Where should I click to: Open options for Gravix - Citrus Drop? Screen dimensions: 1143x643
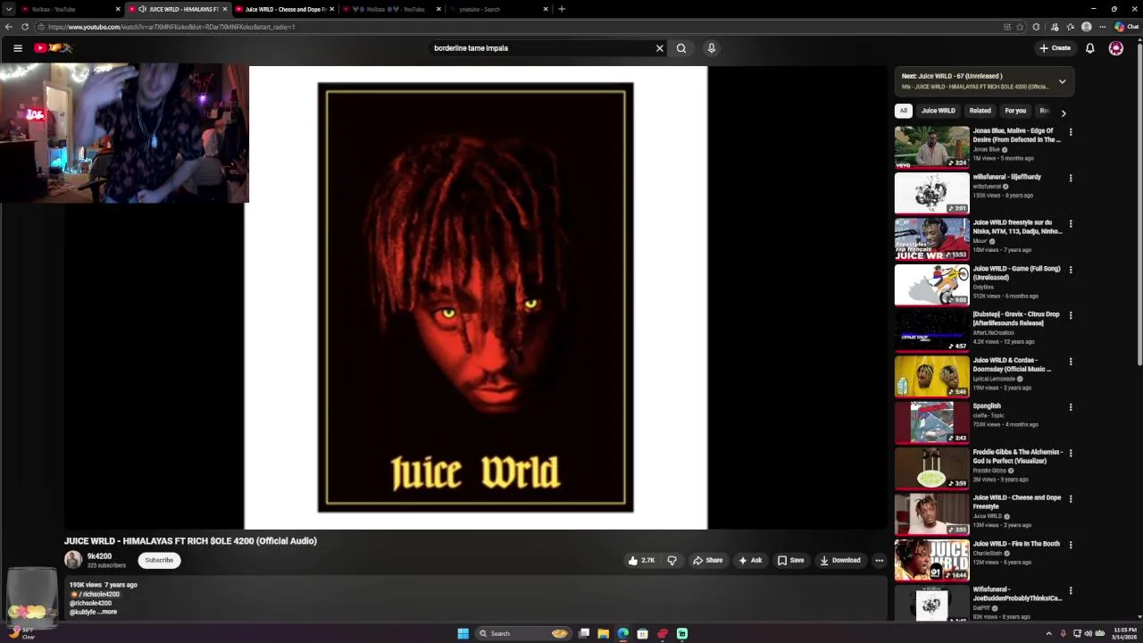pyautogui.click(x=1071, y=315)
